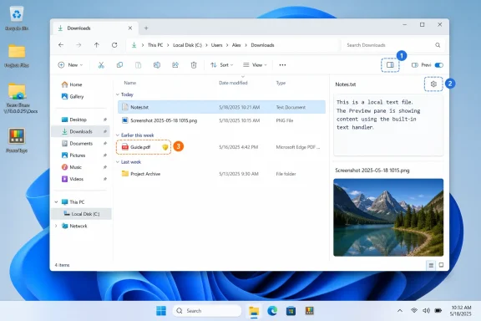Open the See more ellipsis menu
The height and width of the screenshot is (321, 481).
(282, 65)
